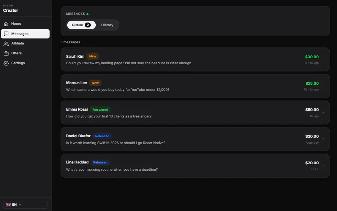This screenshot has height=211, width=337.
Task: Click Lina Haddad sender name
Action: click(77, 162)
